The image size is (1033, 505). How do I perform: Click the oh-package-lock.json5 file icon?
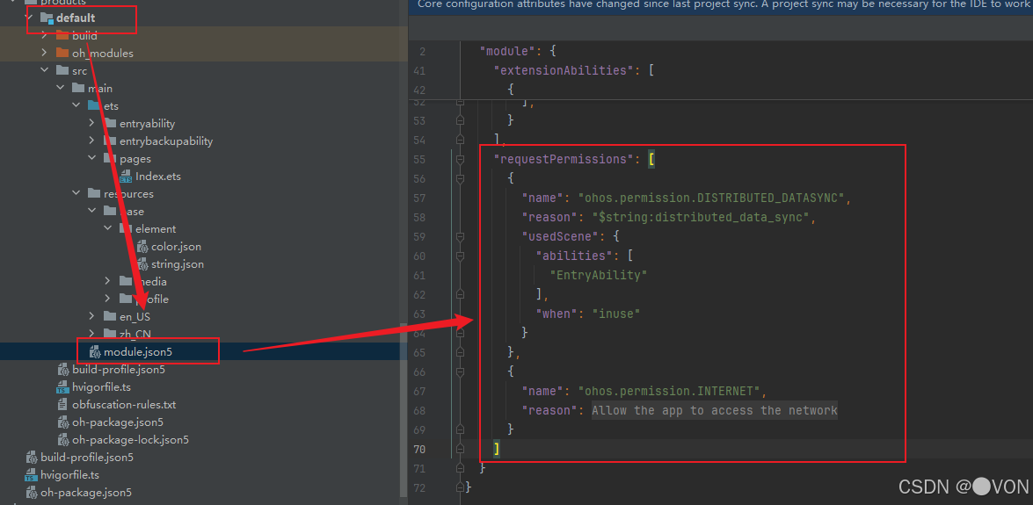[63, 440]
